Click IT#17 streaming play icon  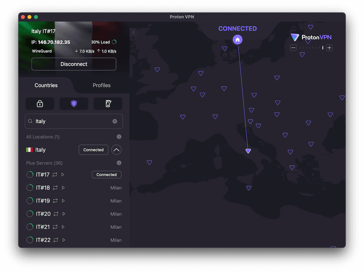63,175
